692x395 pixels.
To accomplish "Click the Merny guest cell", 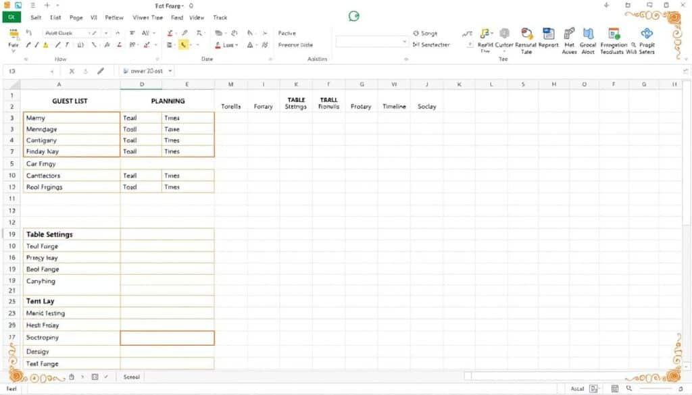I will pos(72,117).
